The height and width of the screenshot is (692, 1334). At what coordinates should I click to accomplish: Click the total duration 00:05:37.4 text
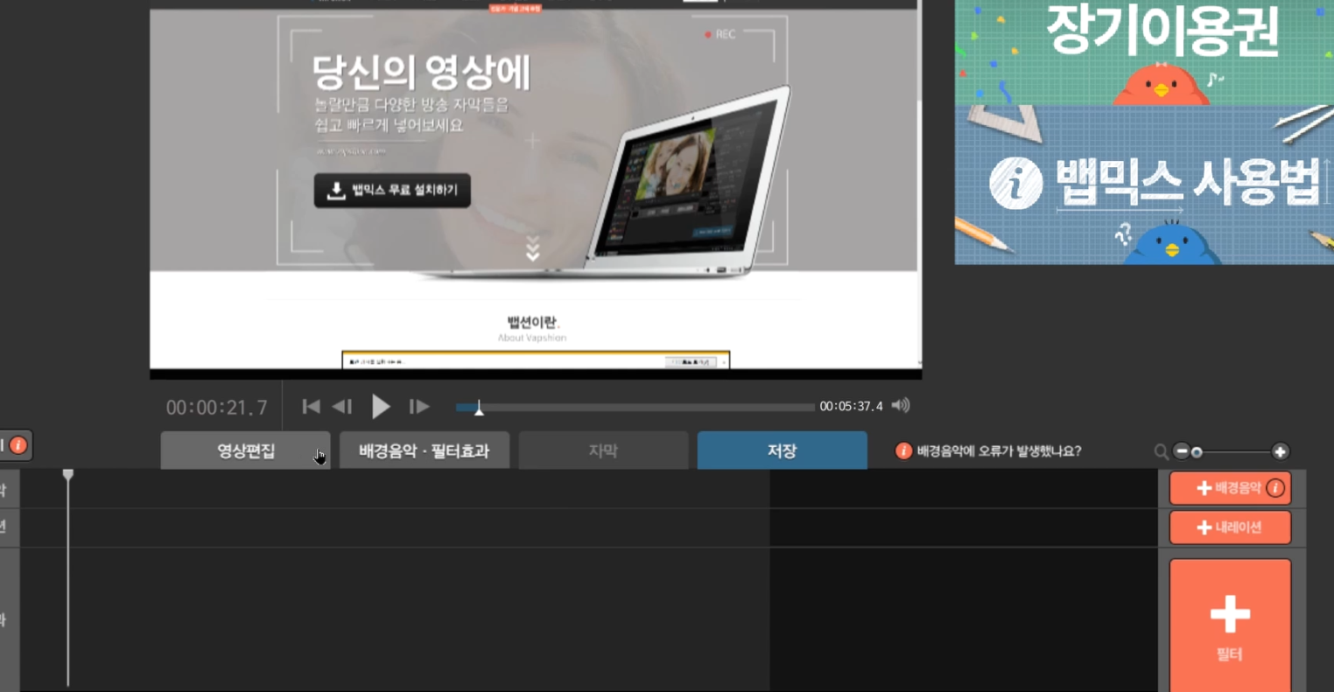point(851,406)
